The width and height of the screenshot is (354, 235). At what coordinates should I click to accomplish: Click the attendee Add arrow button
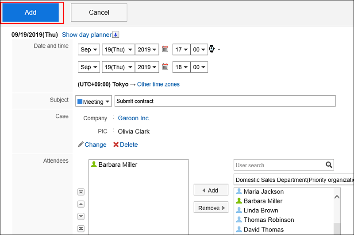[x=211, y=190]
